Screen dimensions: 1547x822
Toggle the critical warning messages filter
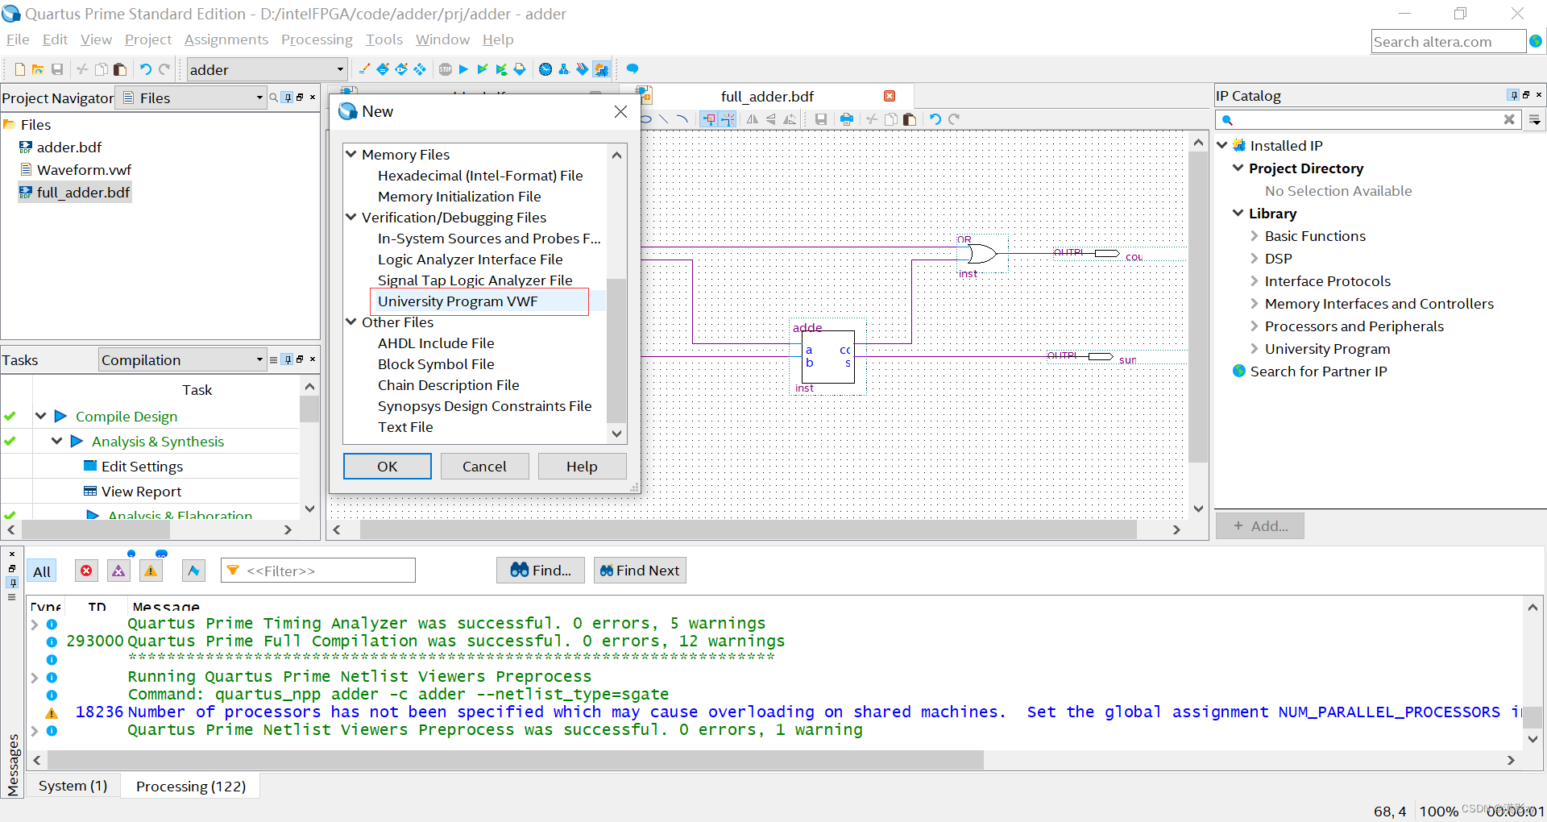click(118, 571)
